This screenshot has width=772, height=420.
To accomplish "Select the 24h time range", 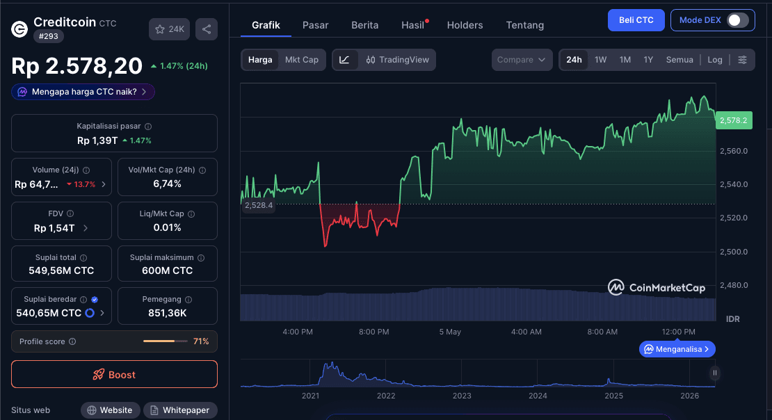I will pyautogui.click(x=574, y=60).
